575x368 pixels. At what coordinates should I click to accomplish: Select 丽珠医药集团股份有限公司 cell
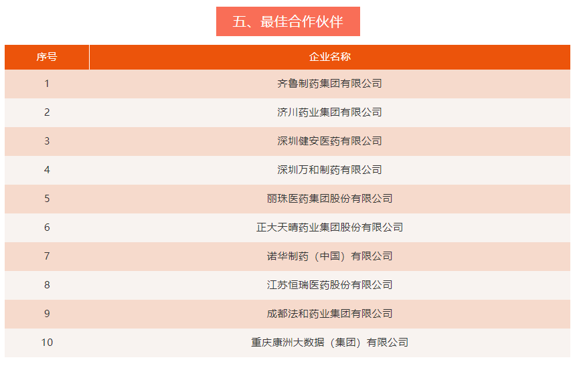point(330,199)
